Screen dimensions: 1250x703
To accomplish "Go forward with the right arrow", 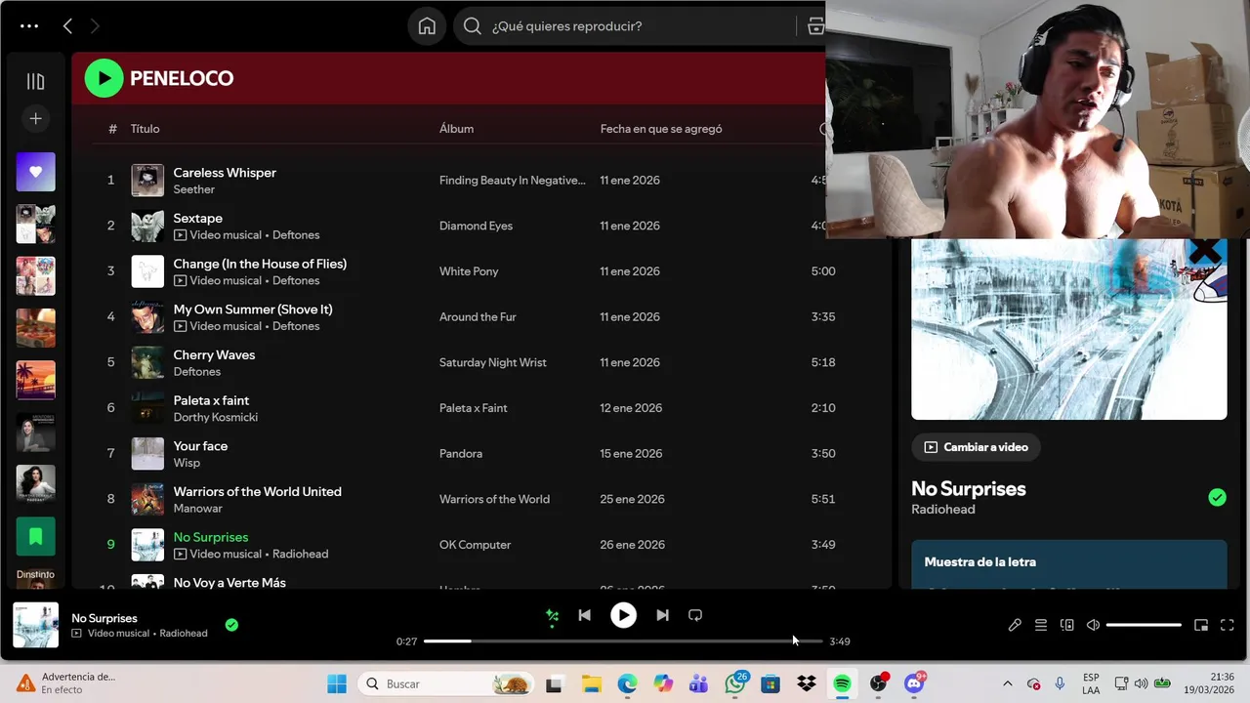I will (95, 26).
